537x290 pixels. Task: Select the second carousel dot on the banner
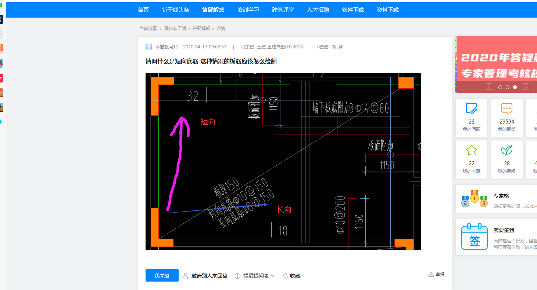point(507,87)
